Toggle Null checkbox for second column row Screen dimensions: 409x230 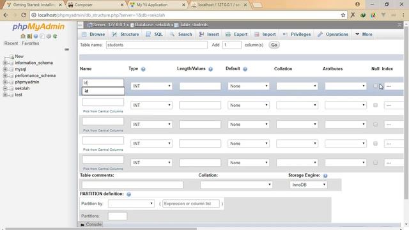pos(375,105)
